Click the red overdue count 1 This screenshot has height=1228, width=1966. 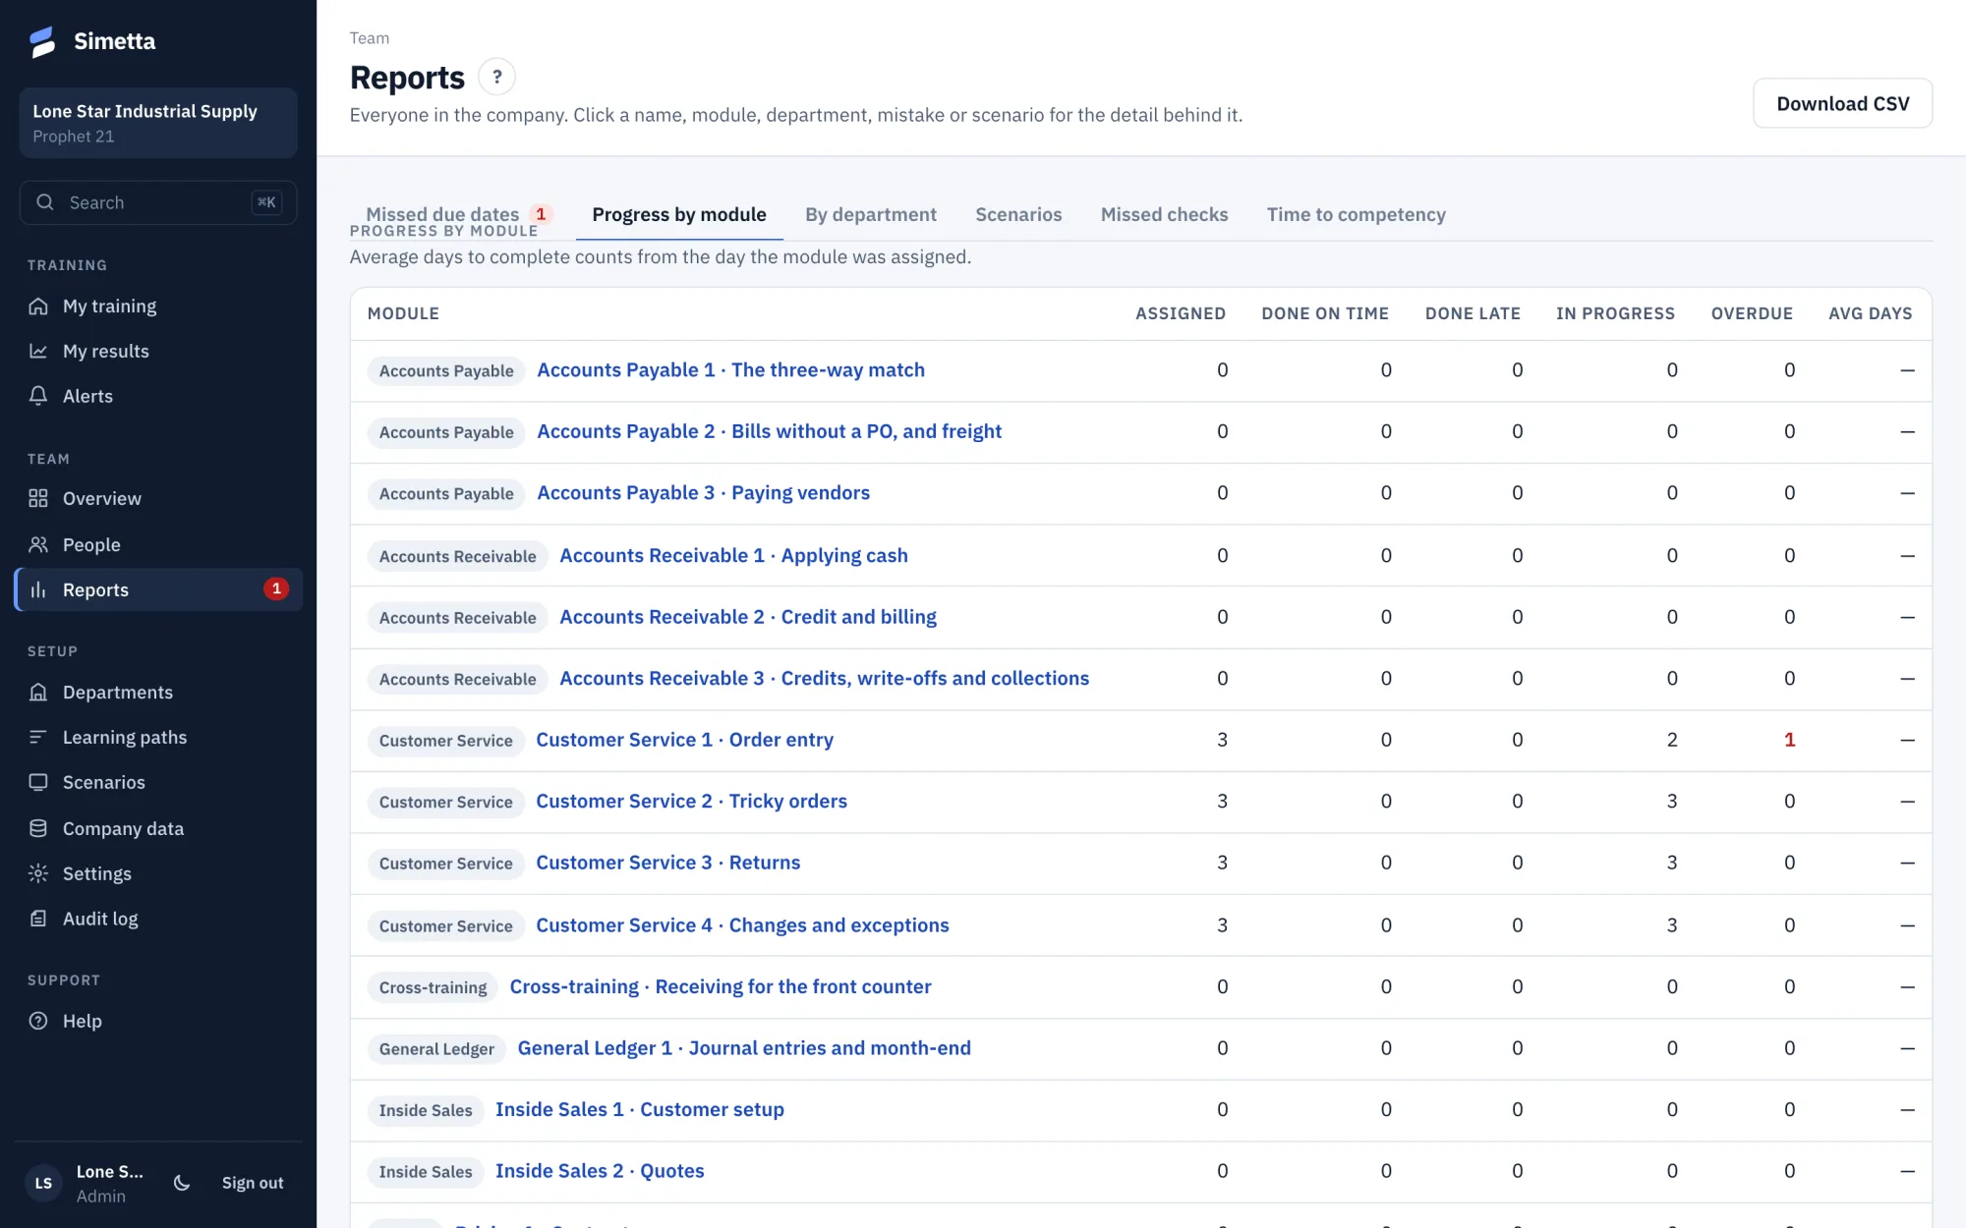tap(1789, 740)
